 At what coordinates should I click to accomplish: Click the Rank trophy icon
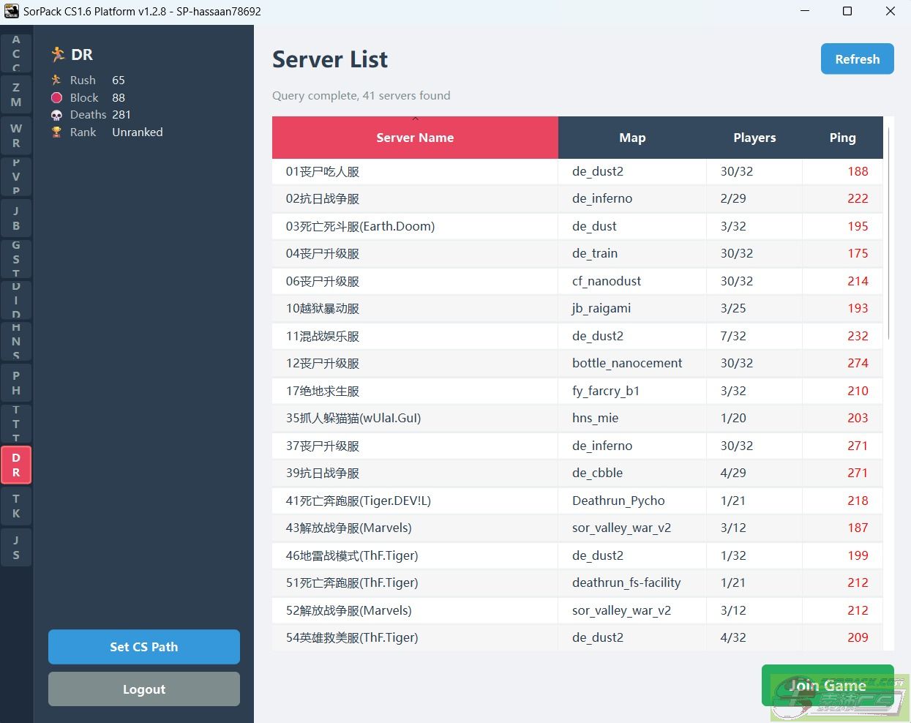coord(56,132)
